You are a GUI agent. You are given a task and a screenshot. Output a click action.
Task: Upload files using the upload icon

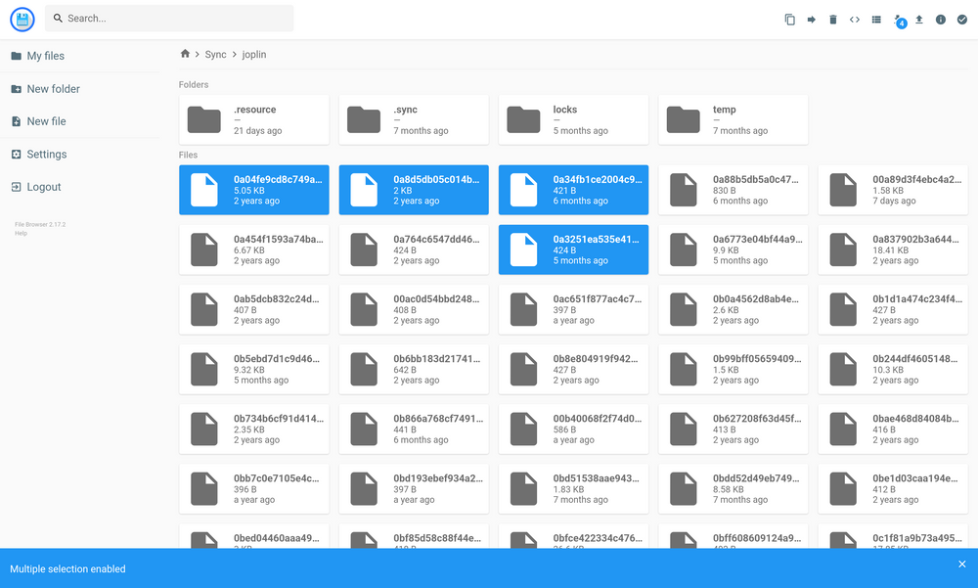(x=918, y=19)
